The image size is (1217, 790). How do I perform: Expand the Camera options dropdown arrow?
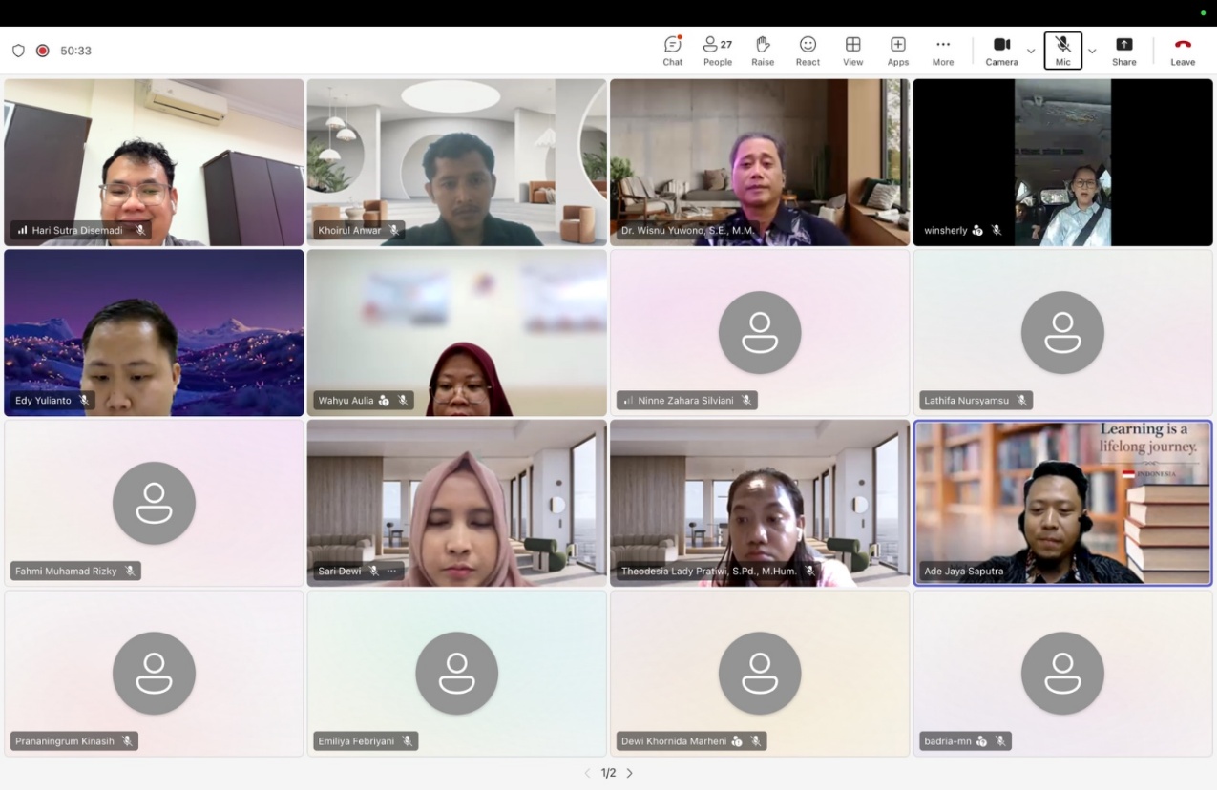point(1031,51)
